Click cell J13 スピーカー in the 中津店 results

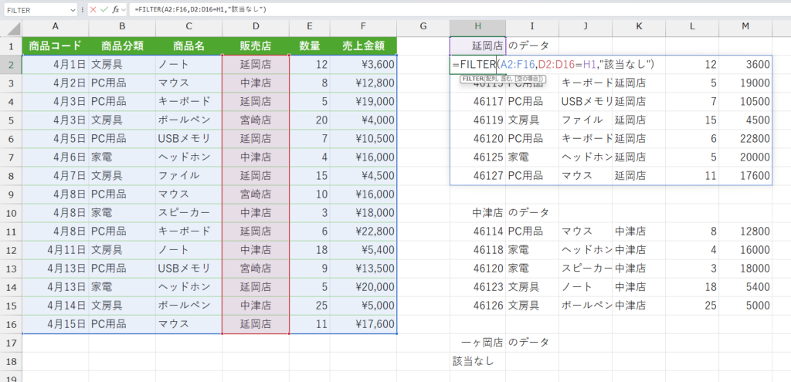(586, 269)
